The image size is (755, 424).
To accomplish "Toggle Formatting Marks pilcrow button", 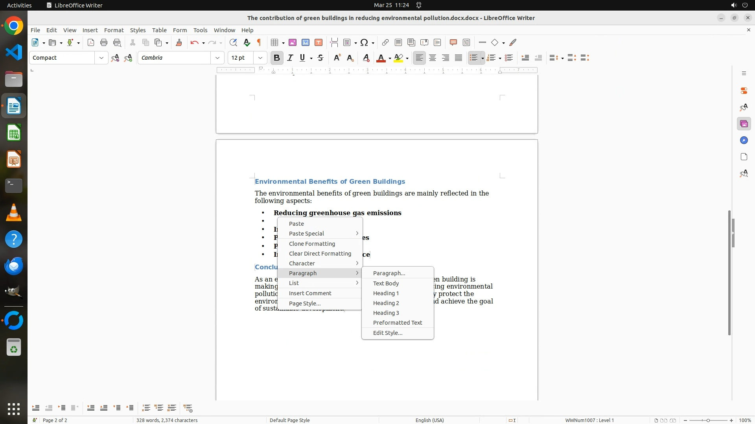I will click(259, 43).
